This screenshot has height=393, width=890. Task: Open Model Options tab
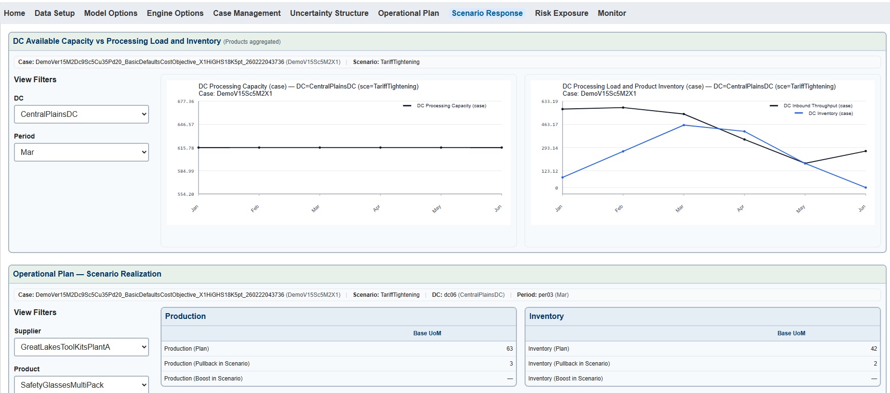point(111,13)
